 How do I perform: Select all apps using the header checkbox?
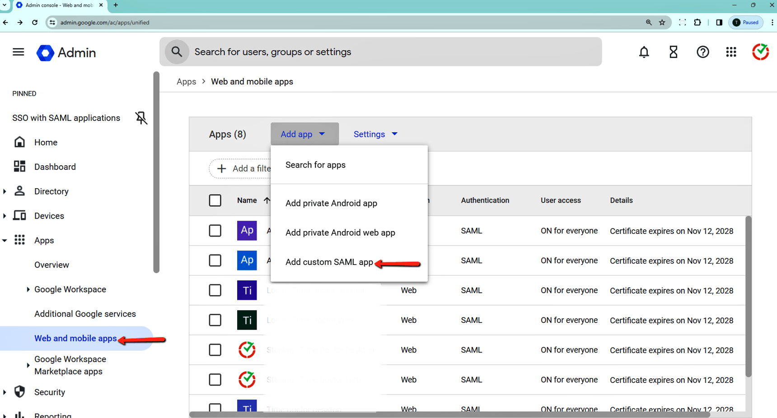click(x=215, y=200)
